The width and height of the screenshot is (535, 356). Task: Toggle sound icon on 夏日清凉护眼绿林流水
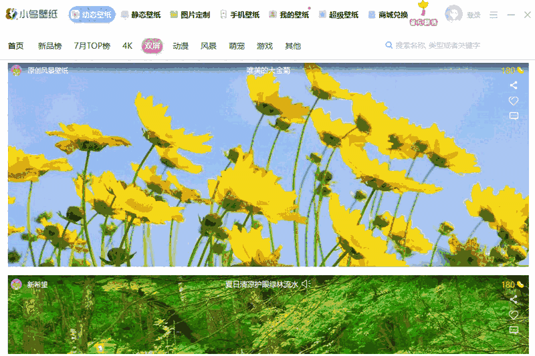coord(306,284)
